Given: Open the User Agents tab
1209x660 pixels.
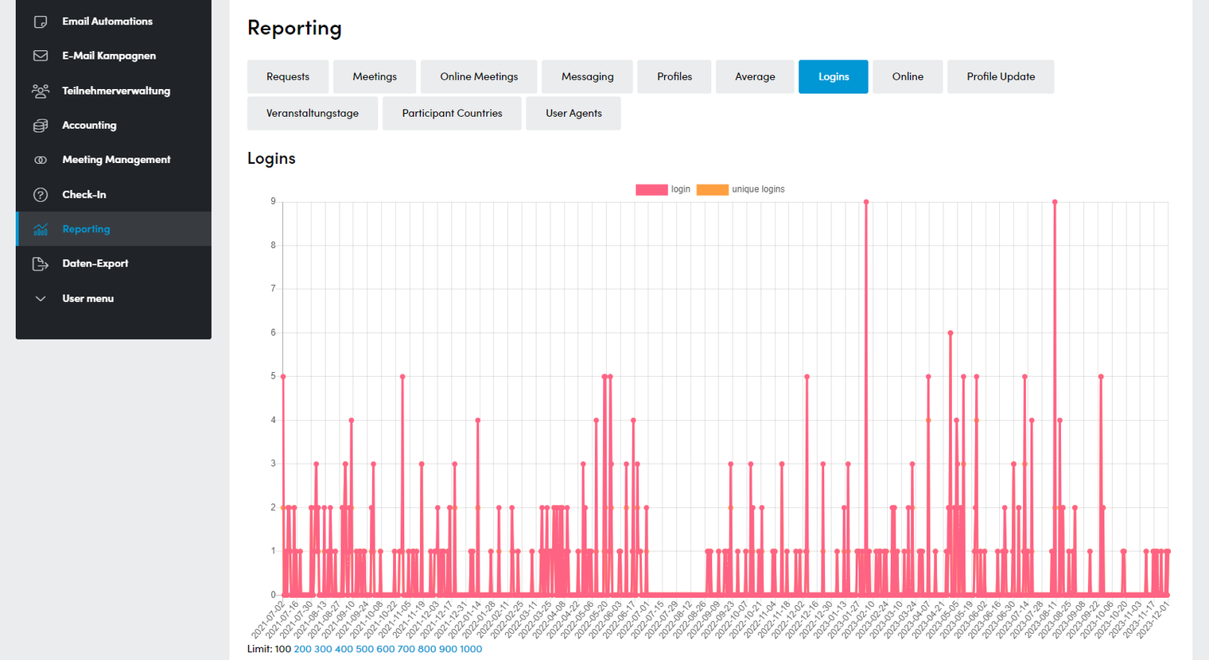Looking at the screenshot, I should point(573,113).
